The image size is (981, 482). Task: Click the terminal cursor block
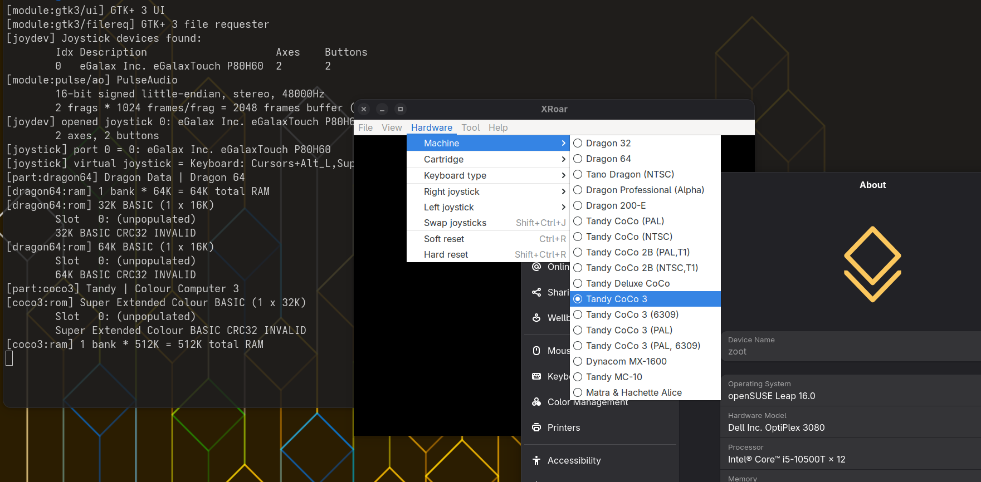9,358
